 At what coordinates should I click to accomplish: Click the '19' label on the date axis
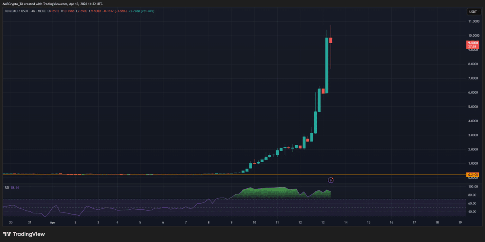(460, 222)
